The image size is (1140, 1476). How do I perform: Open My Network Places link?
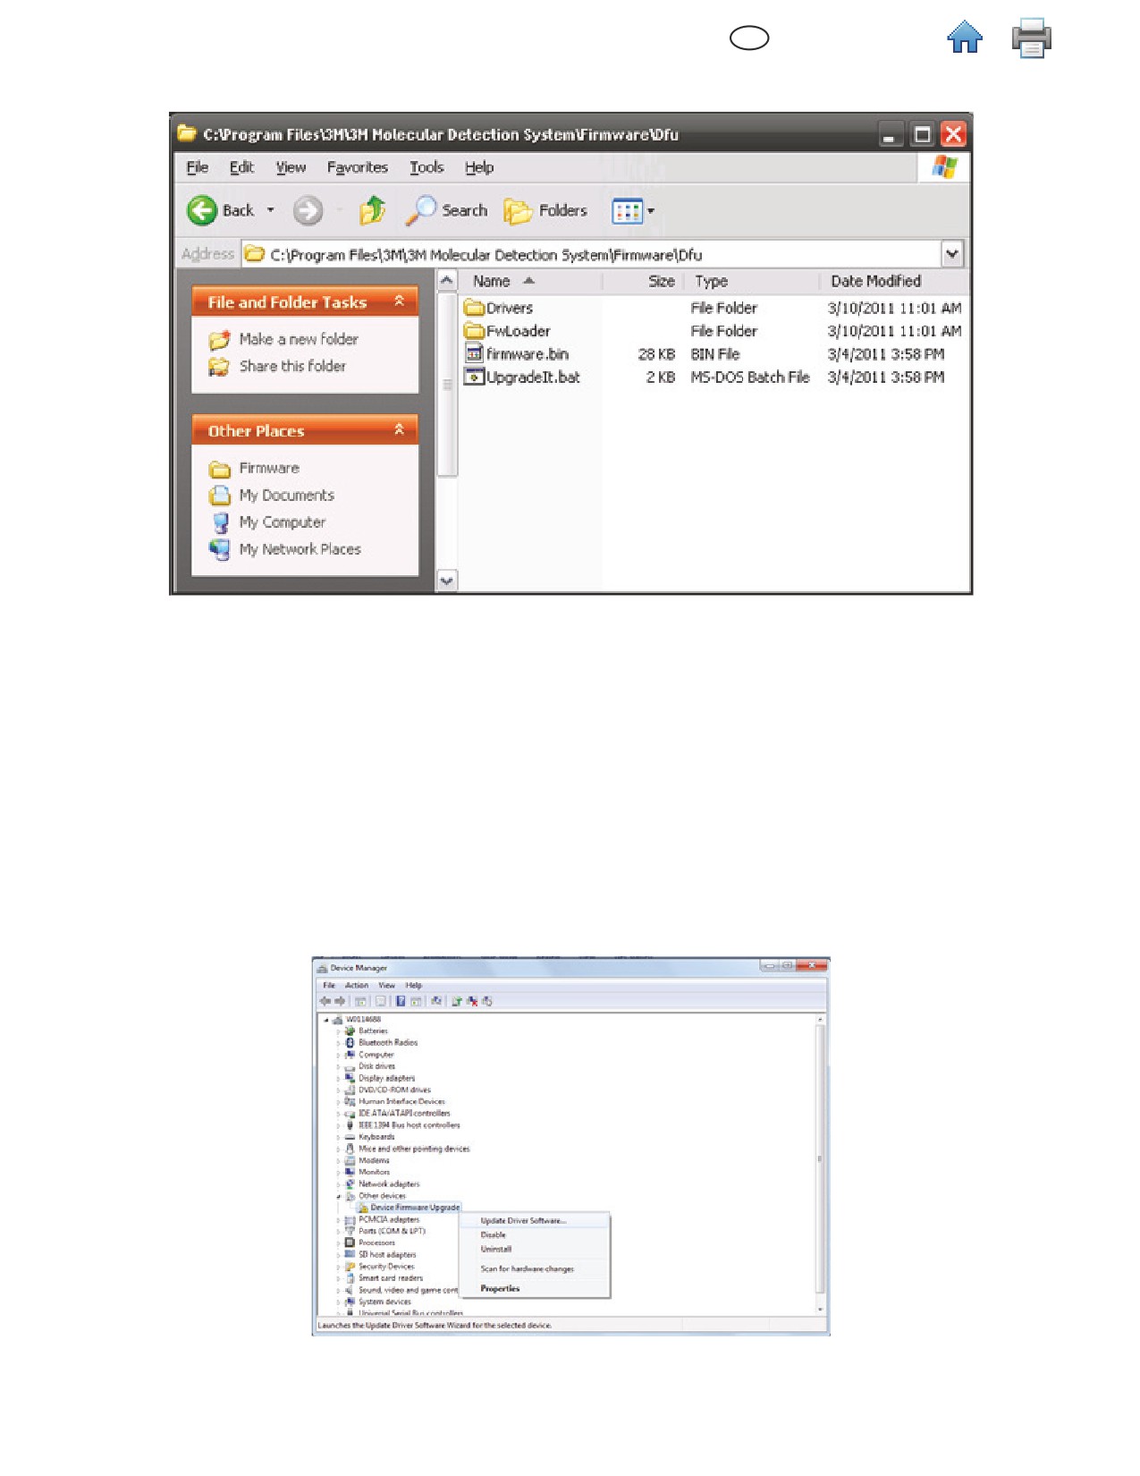[300, 549]
